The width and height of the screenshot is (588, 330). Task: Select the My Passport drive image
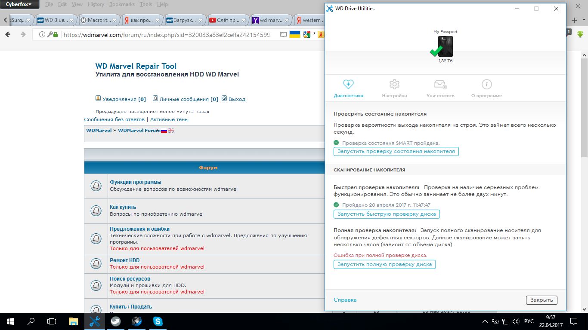tap(445, 46)
